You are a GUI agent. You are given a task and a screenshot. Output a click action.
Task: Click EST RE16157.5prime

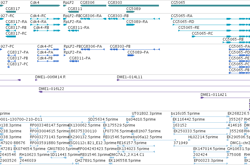132,143
